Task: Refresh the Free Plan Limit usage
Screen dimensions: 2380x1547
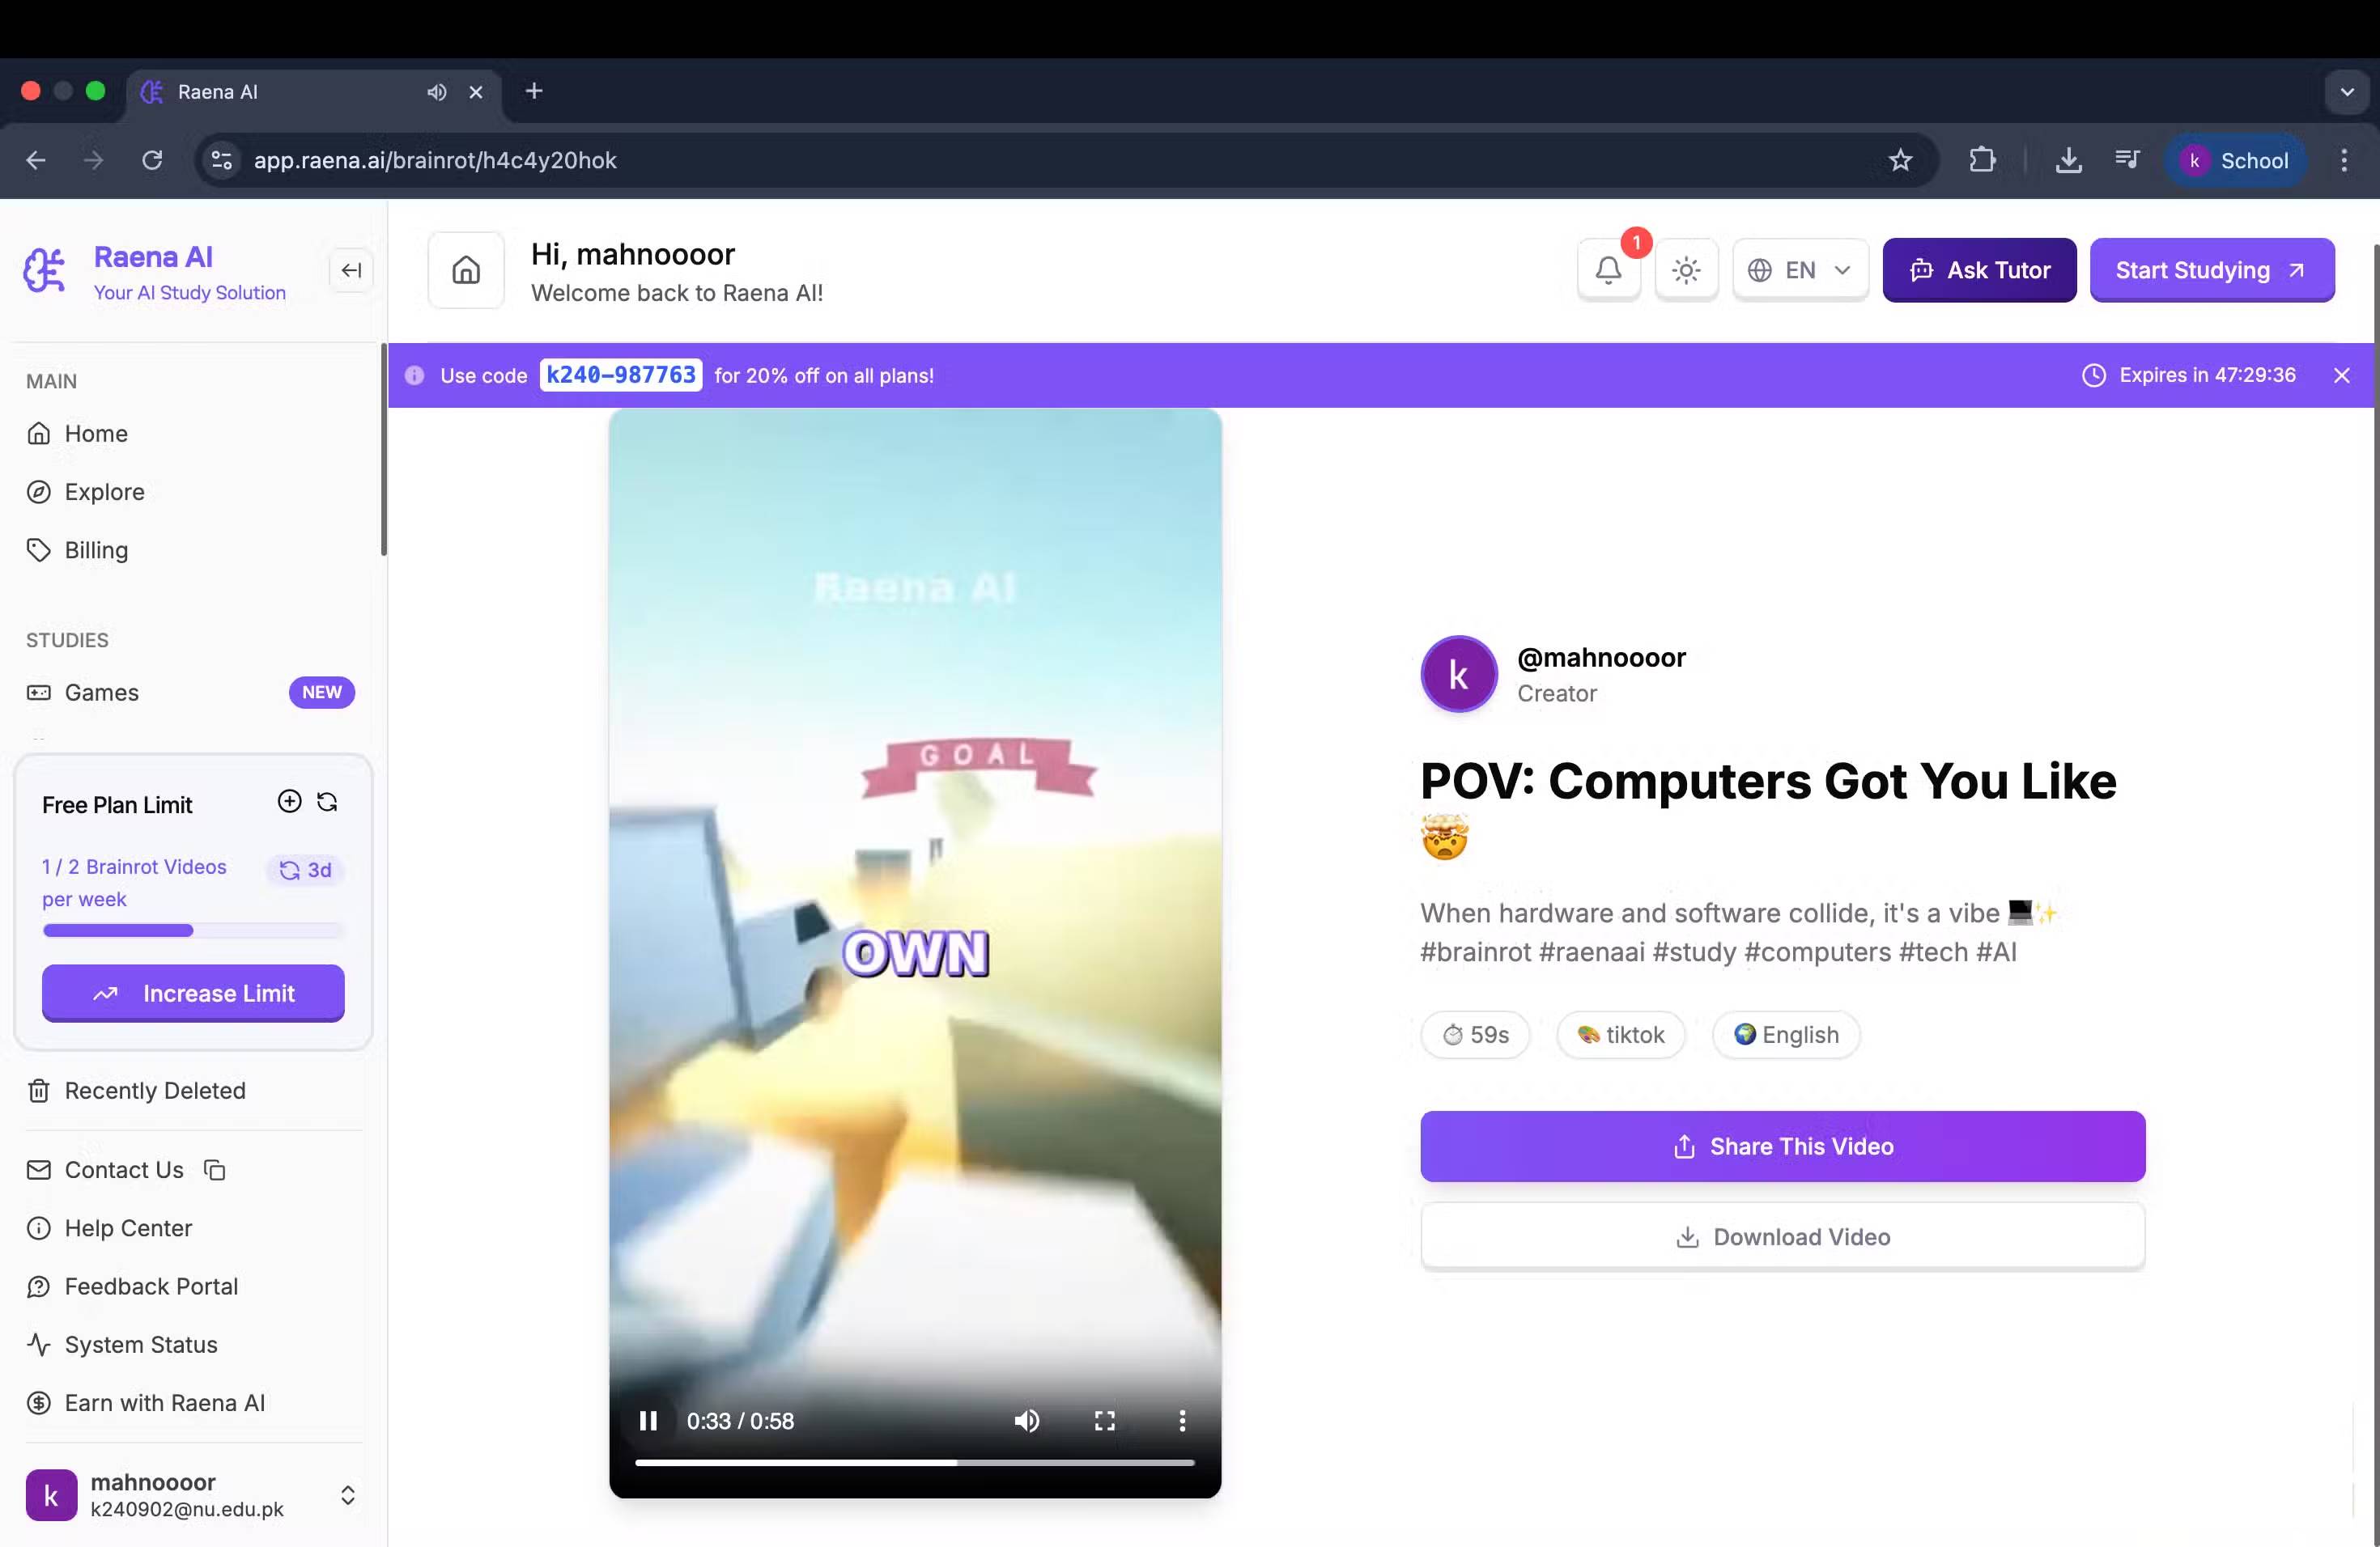Action: click(x=326, y=802)
